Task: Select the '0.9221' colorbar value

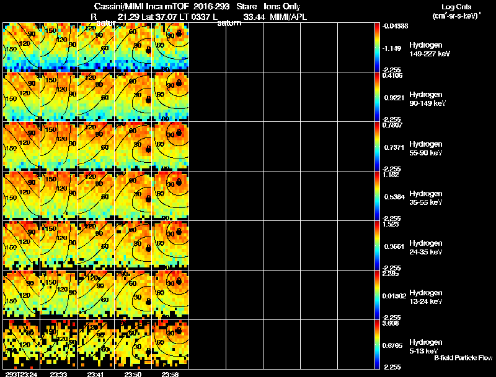Action: coord(394,98)
